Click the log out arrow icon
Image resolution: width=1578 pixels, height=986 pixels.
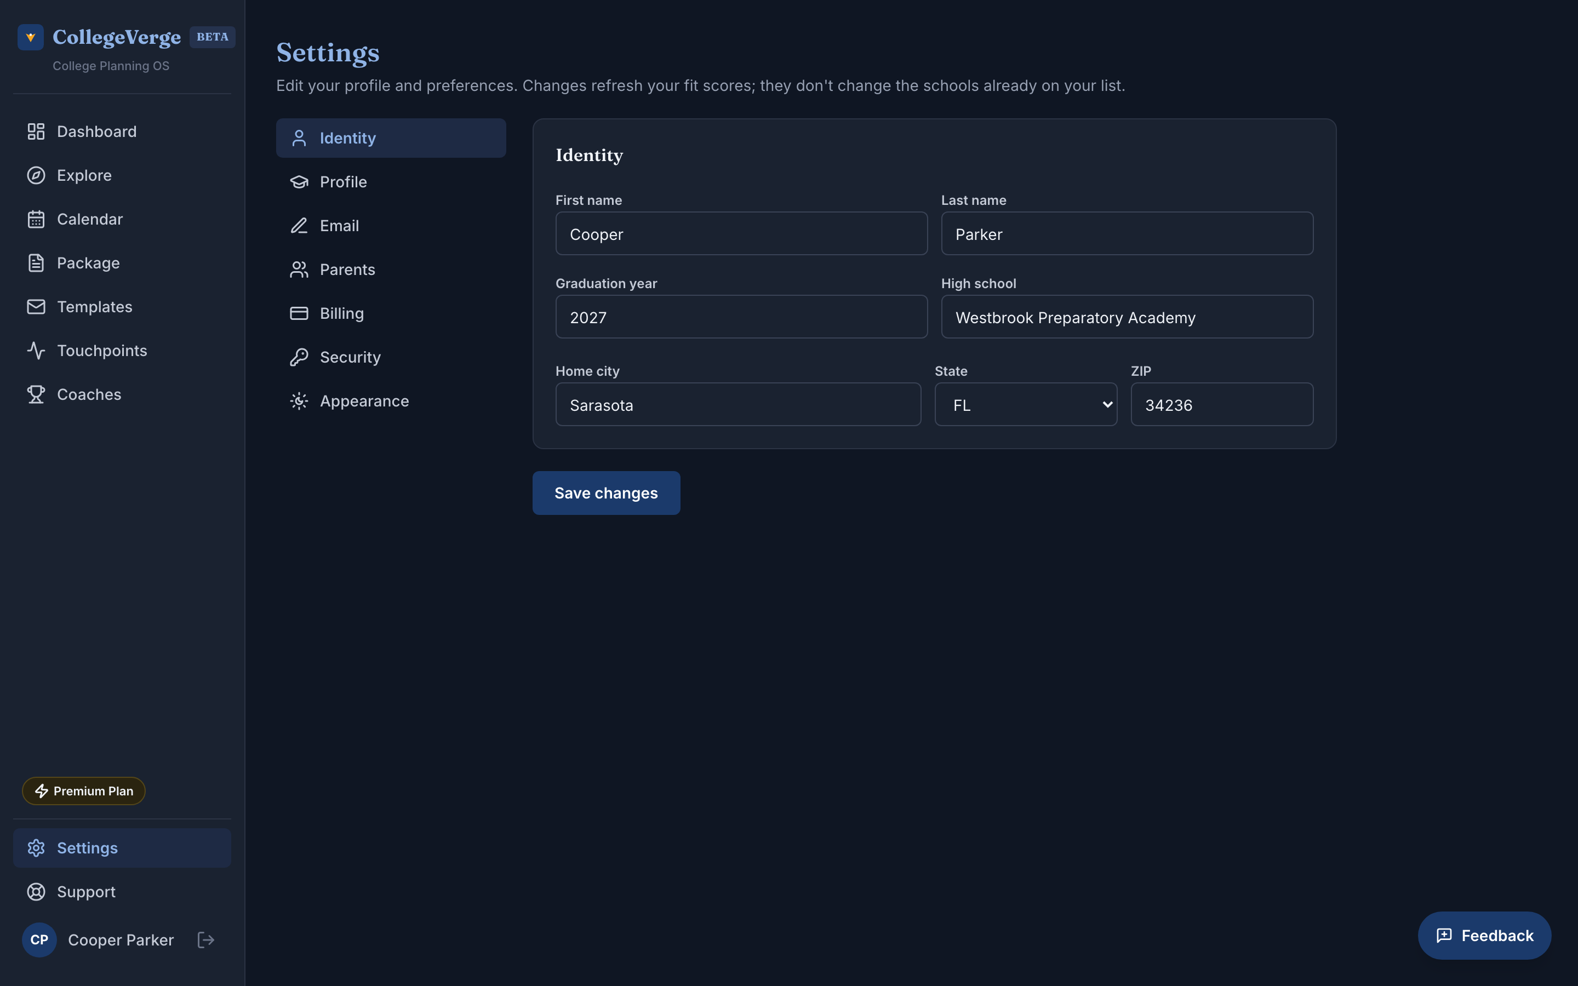tap(206, 939)
